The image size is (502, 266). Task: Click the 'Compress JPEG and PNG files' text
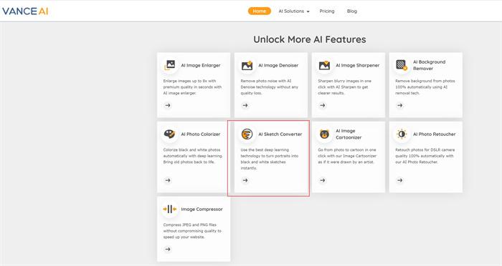[x=192, y=231]
